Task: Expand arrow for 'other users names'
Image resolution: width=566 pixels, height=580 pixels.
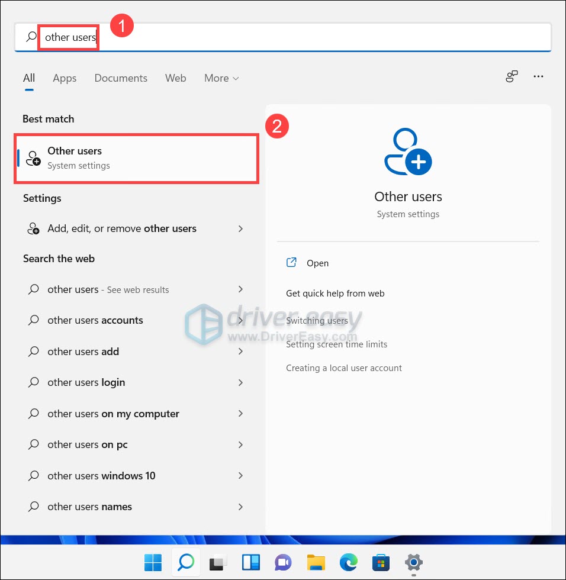Action: coord(240,507)
